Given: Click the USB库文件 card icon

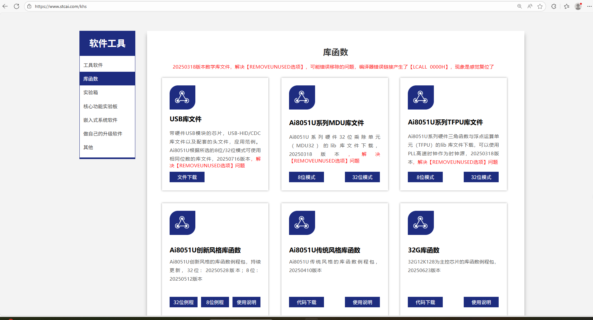Looking at the screenshot, I should click(182, 97).
